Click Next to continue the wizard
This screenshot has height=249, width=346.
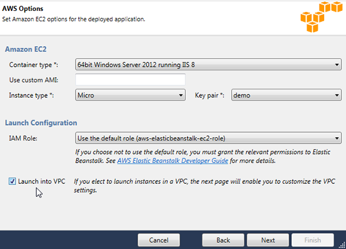[268, 240]
